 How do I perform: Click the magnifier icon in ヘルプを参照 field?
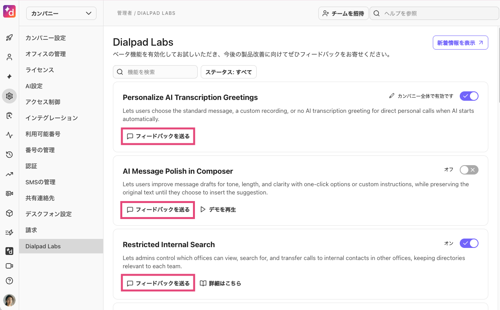tap(377, 13)
